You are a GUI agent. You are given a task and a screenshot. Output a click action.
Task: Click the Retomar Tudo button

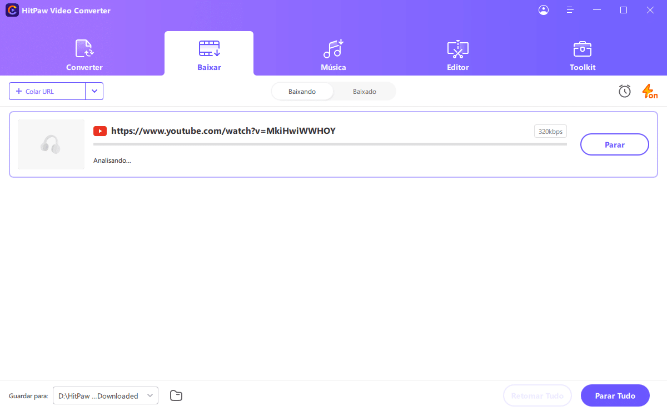click(x=537, y=396)
